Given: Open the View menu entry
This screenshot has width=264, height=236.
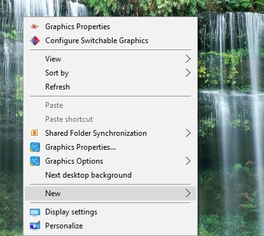Looking at the screenshot, I should (x=110, y=59).
